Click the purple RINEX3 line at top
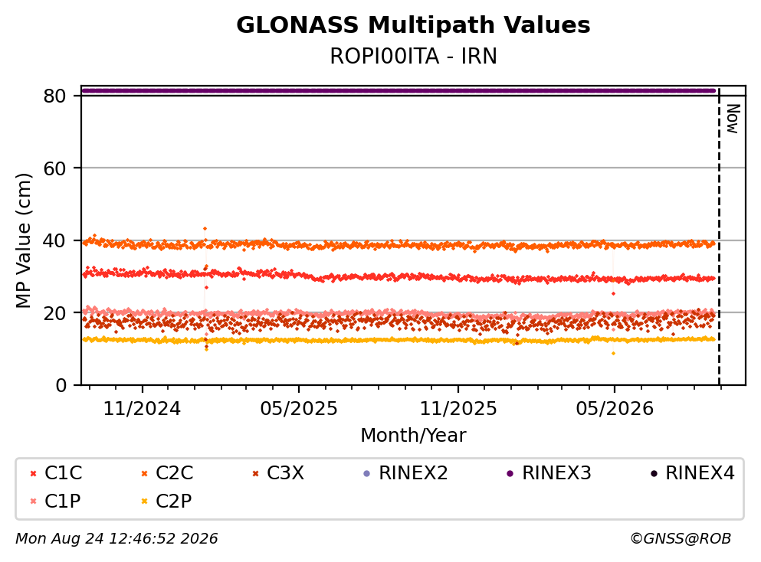The height and width of the screenshot is (562, 761). [399, 90]
